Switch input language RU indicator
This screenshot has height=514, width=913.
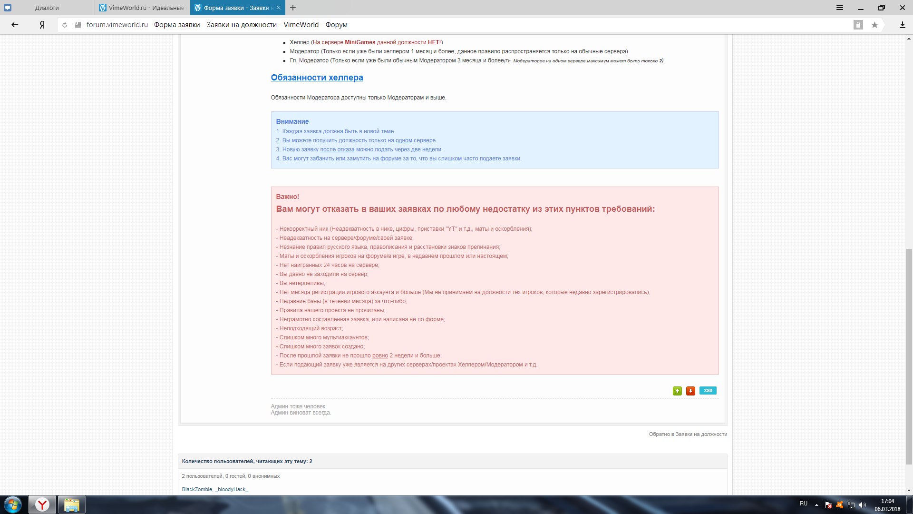(x=803, y=504)
